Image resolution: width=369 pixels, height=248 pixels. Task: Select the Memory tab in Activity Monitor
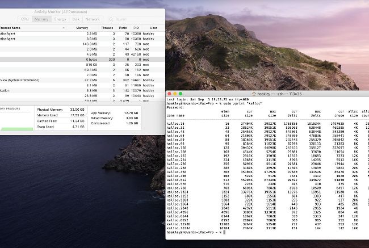coord(41,19)
